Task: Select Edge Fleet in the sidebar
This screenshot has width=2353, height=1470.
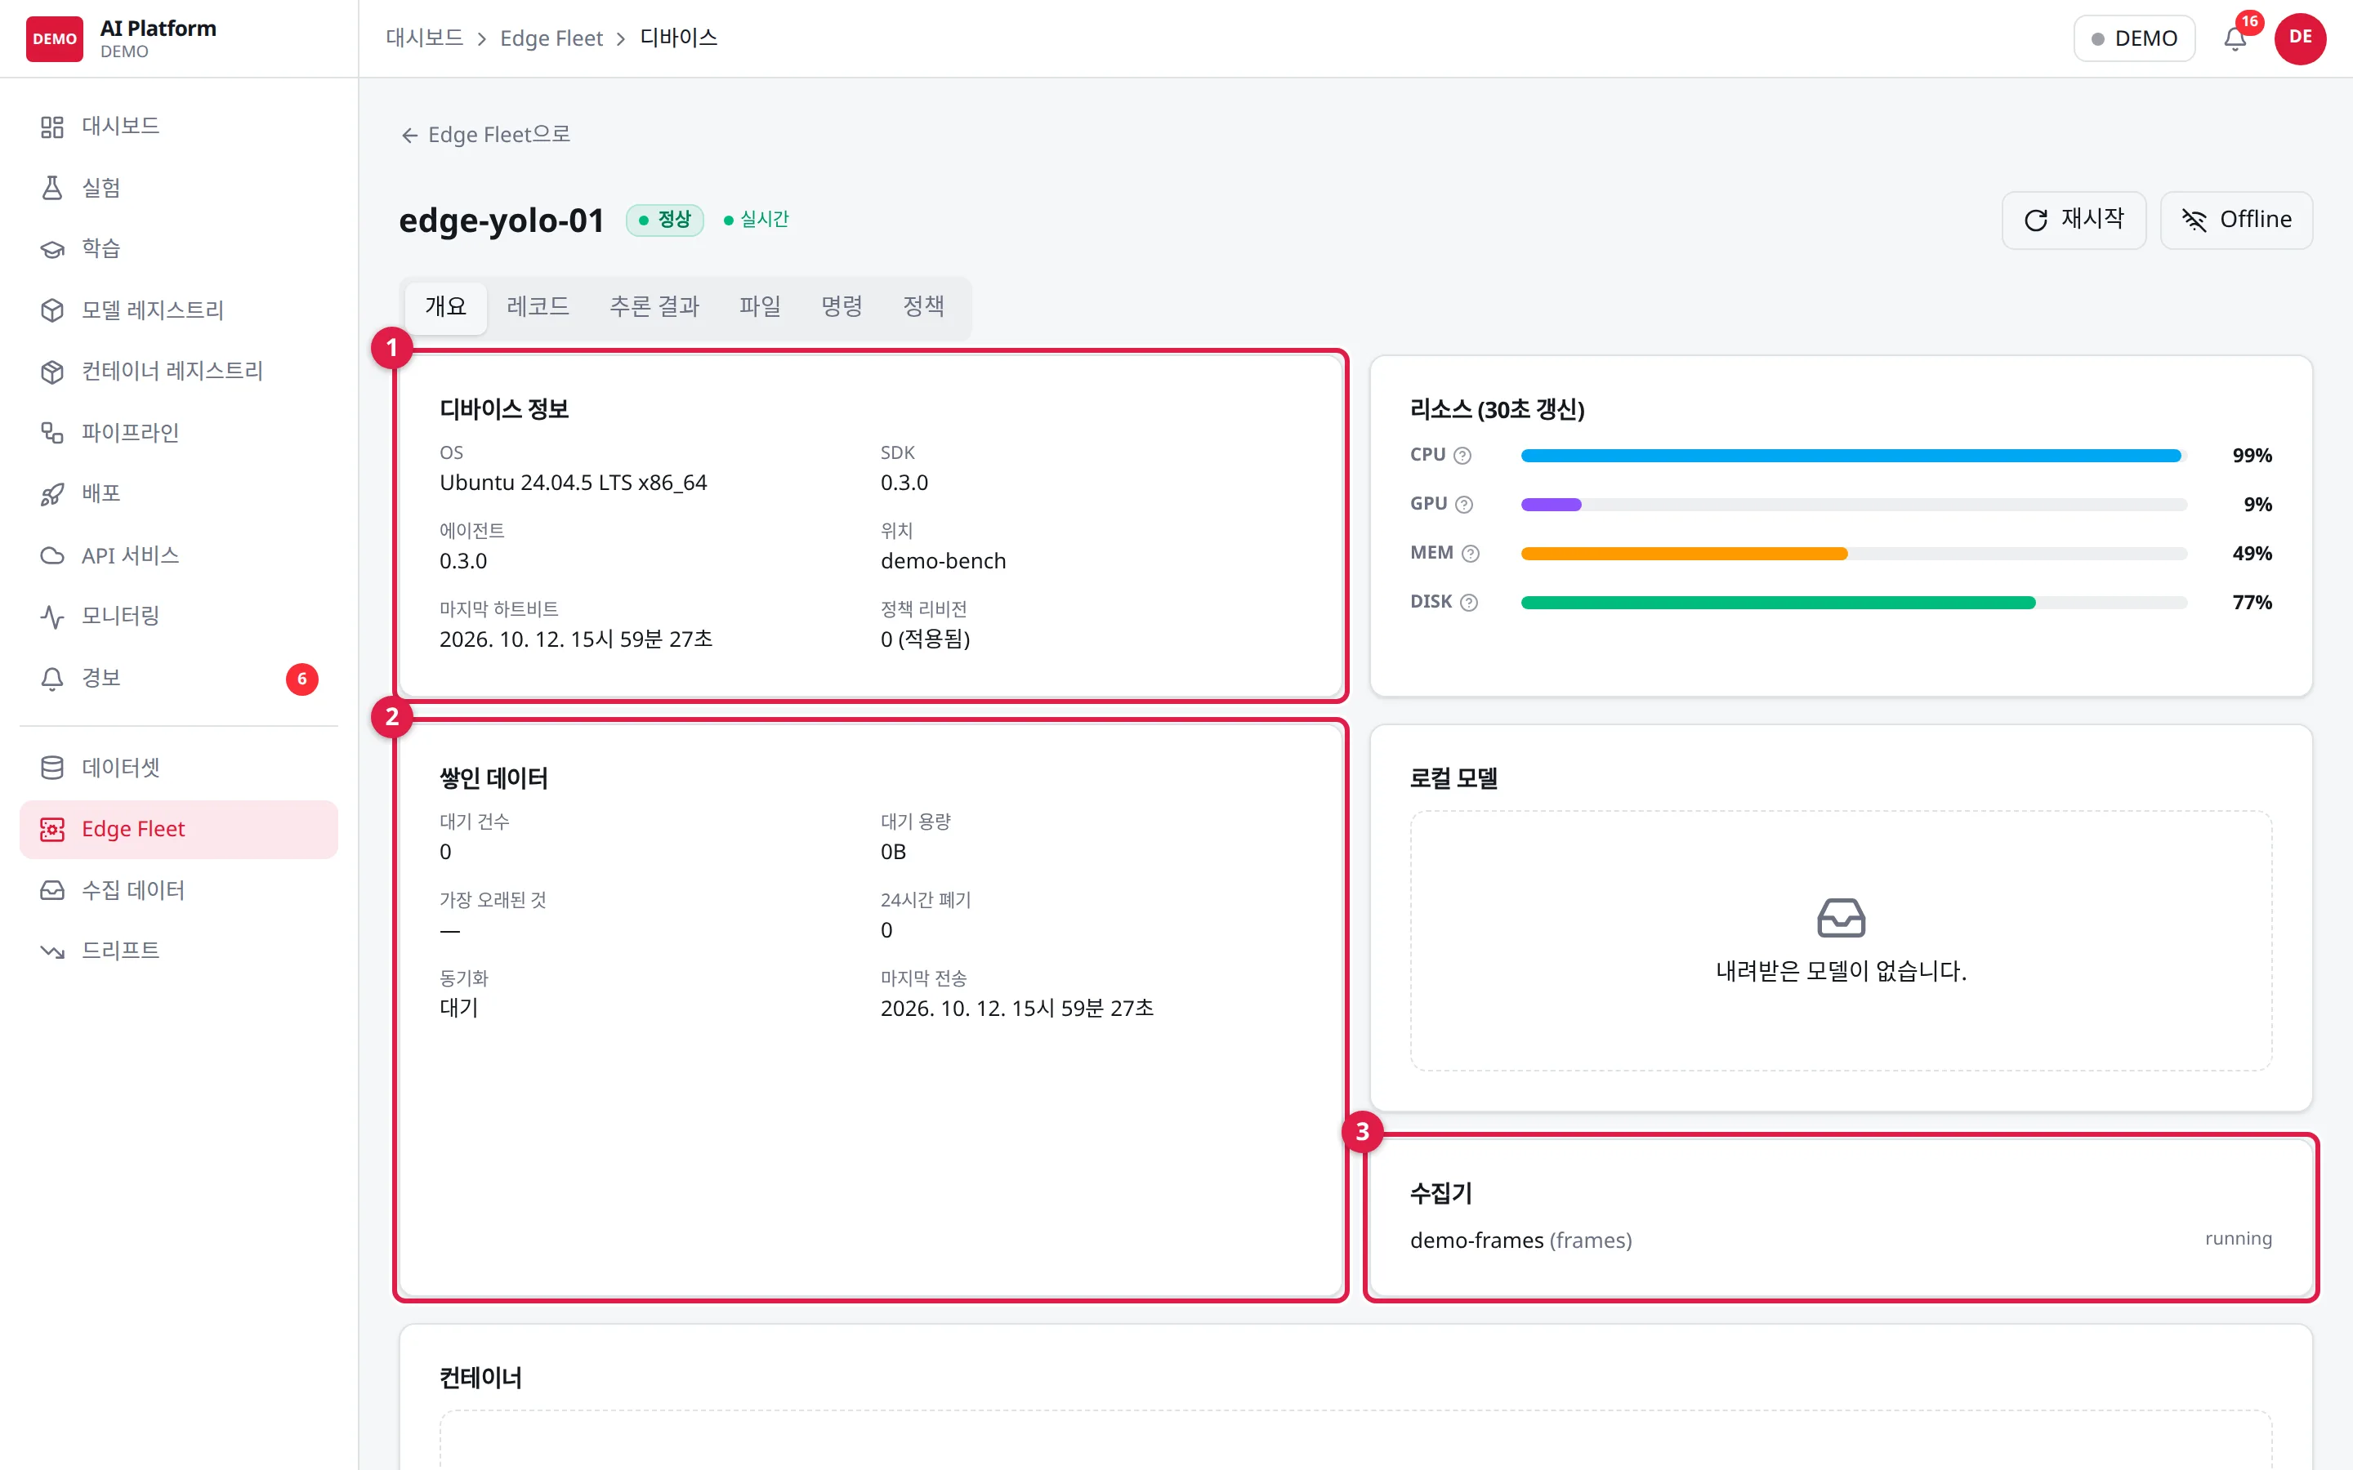Action: click(178, 829)
